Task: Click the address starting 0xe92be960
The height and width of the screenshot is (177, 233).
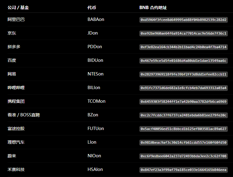Action: click(184, 33)
